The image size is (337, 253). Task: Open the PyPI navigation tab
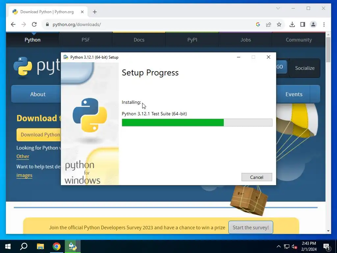(192, 40)
